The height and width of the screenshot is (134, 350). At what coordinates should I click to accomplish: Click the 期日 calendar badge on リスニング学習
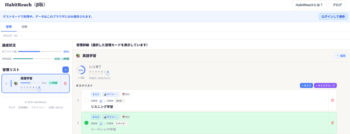point(126,94)
